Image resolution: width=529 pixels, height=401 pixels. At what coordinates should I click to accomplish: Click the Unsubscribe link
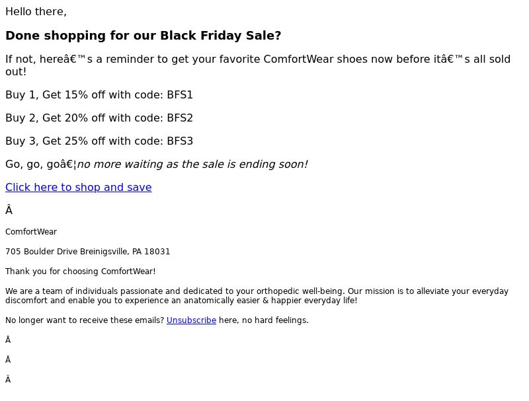point(191,320)
